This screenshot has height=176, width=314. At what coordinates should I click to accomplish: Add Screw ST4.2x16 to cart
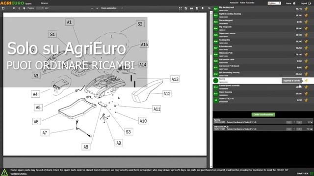[x=306, y=100]
